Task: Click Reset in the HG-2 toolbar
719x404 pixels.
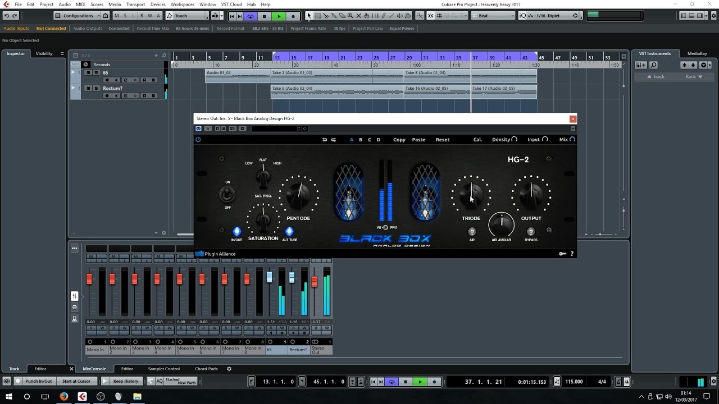Action: click(x=443, y=140)
